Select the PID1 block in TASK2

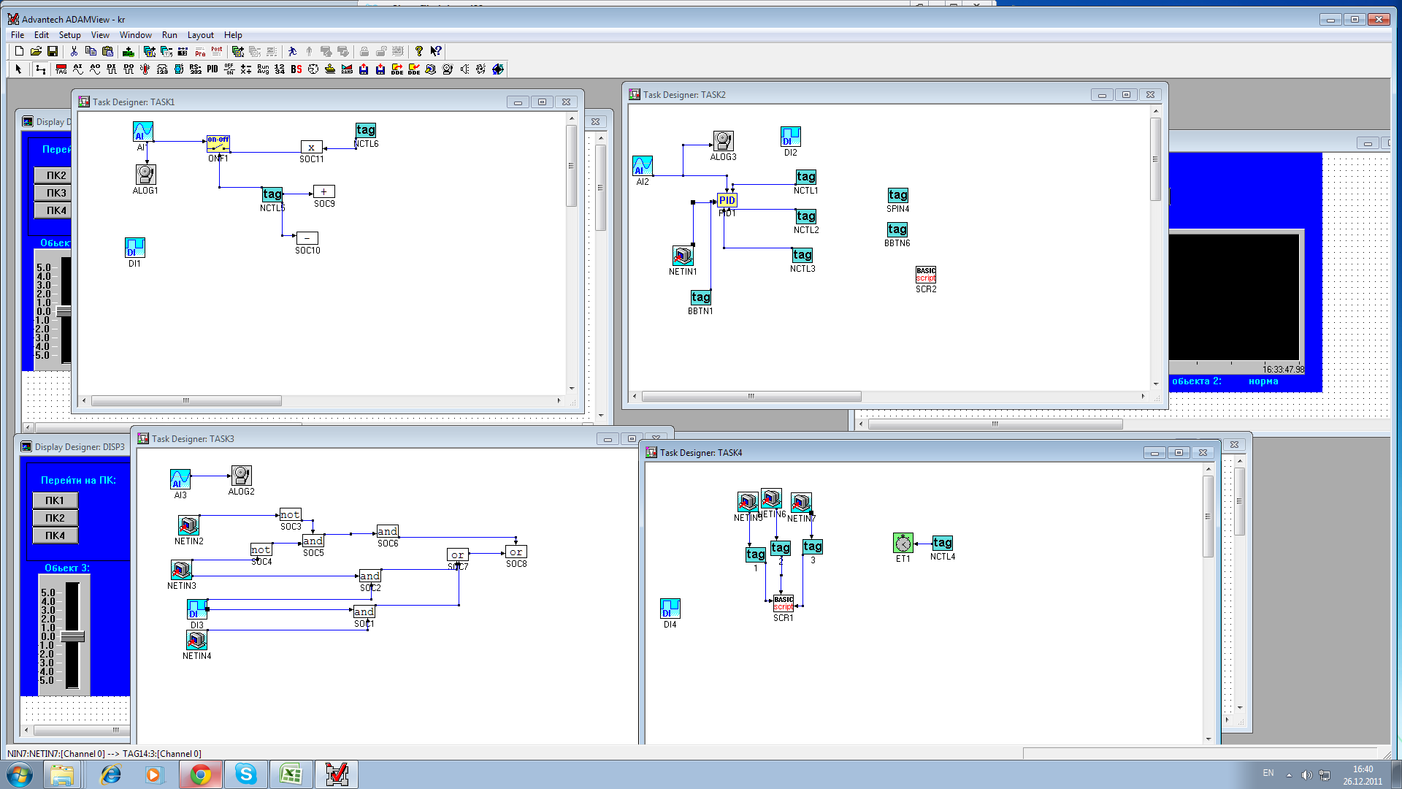(727, 201)
